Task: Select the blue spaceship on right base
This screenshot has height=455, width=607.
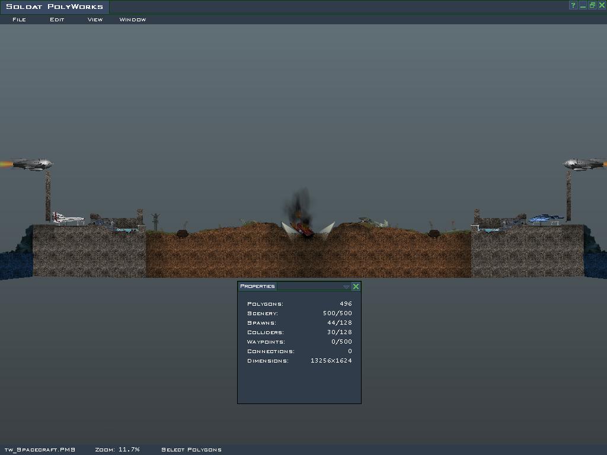Action: 545,219
